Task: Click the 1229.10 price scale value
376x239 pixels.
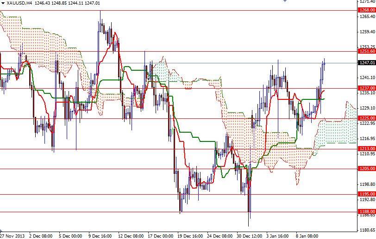Action: 367,108
